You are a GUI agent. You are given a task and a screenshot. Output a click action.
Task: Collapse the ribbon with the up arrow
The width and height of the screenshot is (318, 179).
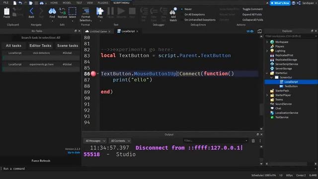pos(267,3)
